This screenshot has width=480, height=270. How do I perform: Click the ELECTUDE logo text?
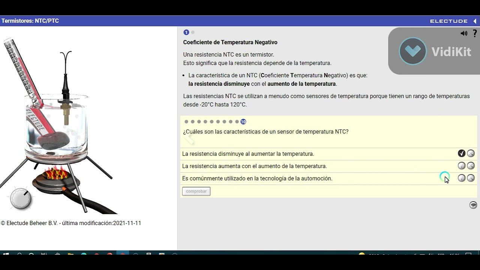tap(449, 21)
